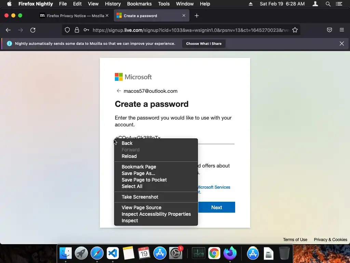
Task: Open the Firefox hamburger application menu
Action: pyautogui.click(x=342, y=30)
